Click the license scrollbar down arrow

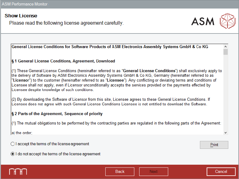tap(226, 132)
